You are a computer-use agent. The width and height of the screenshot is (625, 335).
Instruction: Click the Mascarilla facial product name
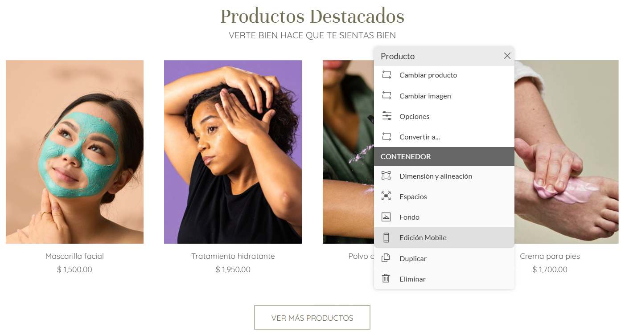[74, 256]
